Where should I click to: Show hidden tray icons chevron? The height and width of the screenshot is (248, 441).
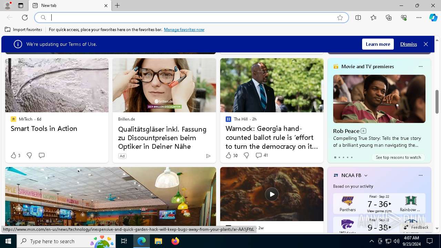(x=371, y=241)
